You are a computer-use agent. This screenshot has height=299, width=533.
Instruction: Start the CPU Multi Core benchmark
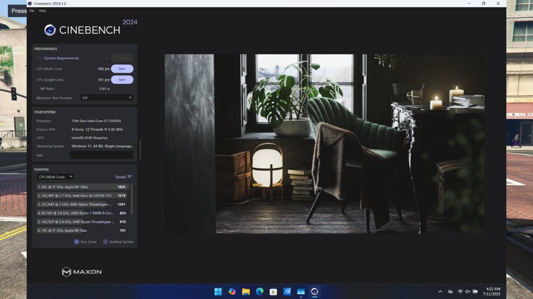pyautogui.click(x=122, y=69)
